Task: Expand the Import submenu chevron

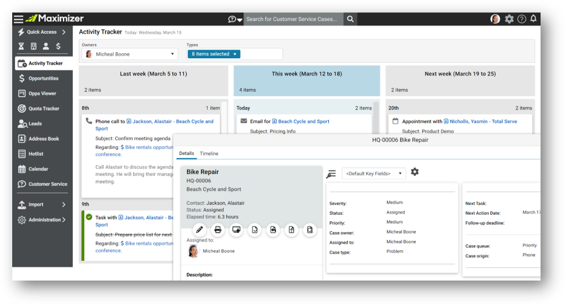Action: (64, 204)
